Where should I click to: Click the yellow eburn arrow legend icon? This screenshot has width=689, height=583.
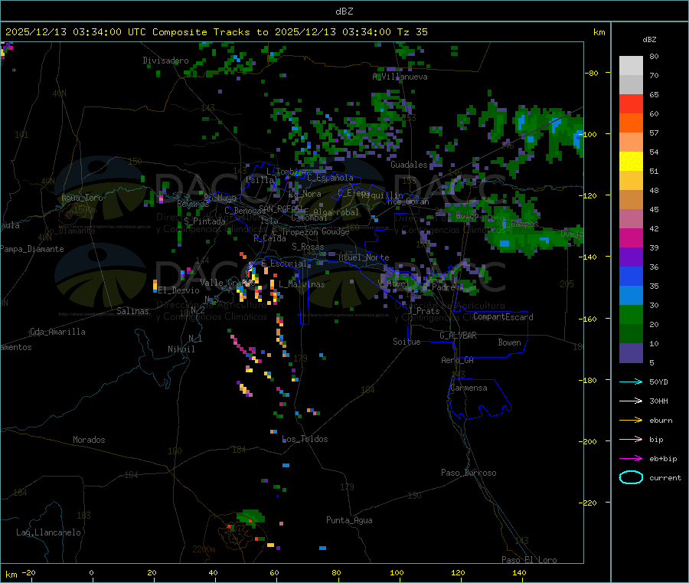631,421
